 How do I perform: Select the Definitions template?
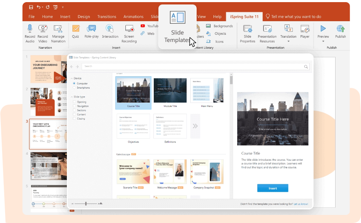tap(170, 128)
